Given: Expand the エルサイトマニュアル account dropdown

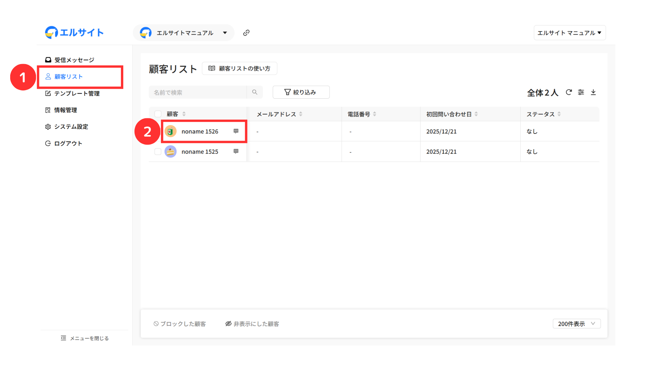Looking at the screenshot, I should (224, 33).
